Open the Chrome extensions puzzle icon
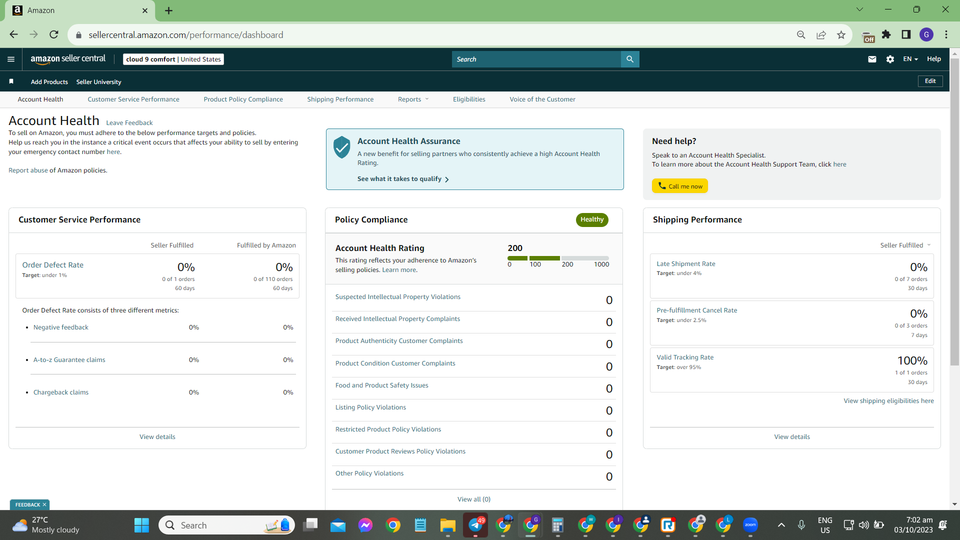 coord(886,34)
